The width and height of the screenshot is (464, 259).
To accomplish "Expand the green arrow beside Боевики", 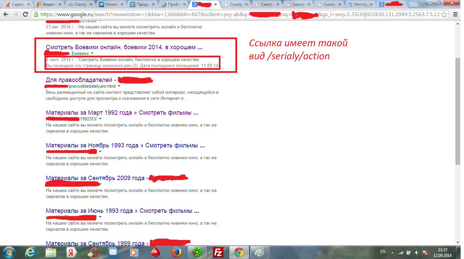I will click(x=92, y=54).
